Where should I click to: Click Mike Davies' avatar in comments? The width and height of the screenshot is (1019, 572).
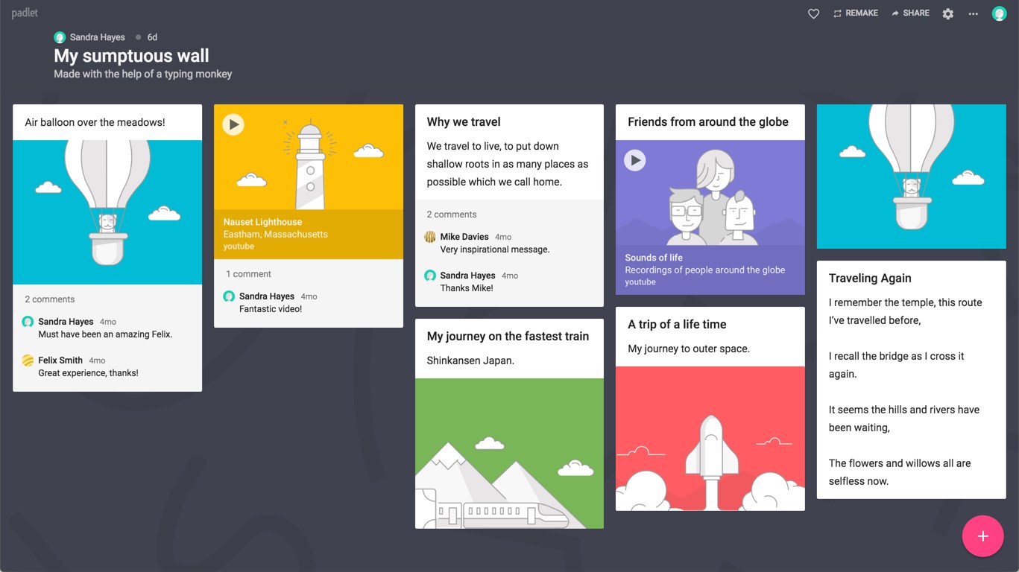tap(430, 237)
